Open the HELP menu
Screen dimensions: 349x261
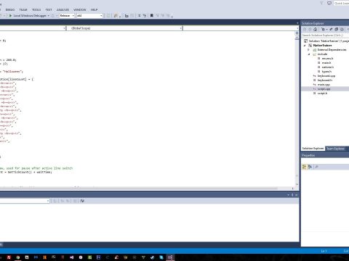[x=94, y=9]
